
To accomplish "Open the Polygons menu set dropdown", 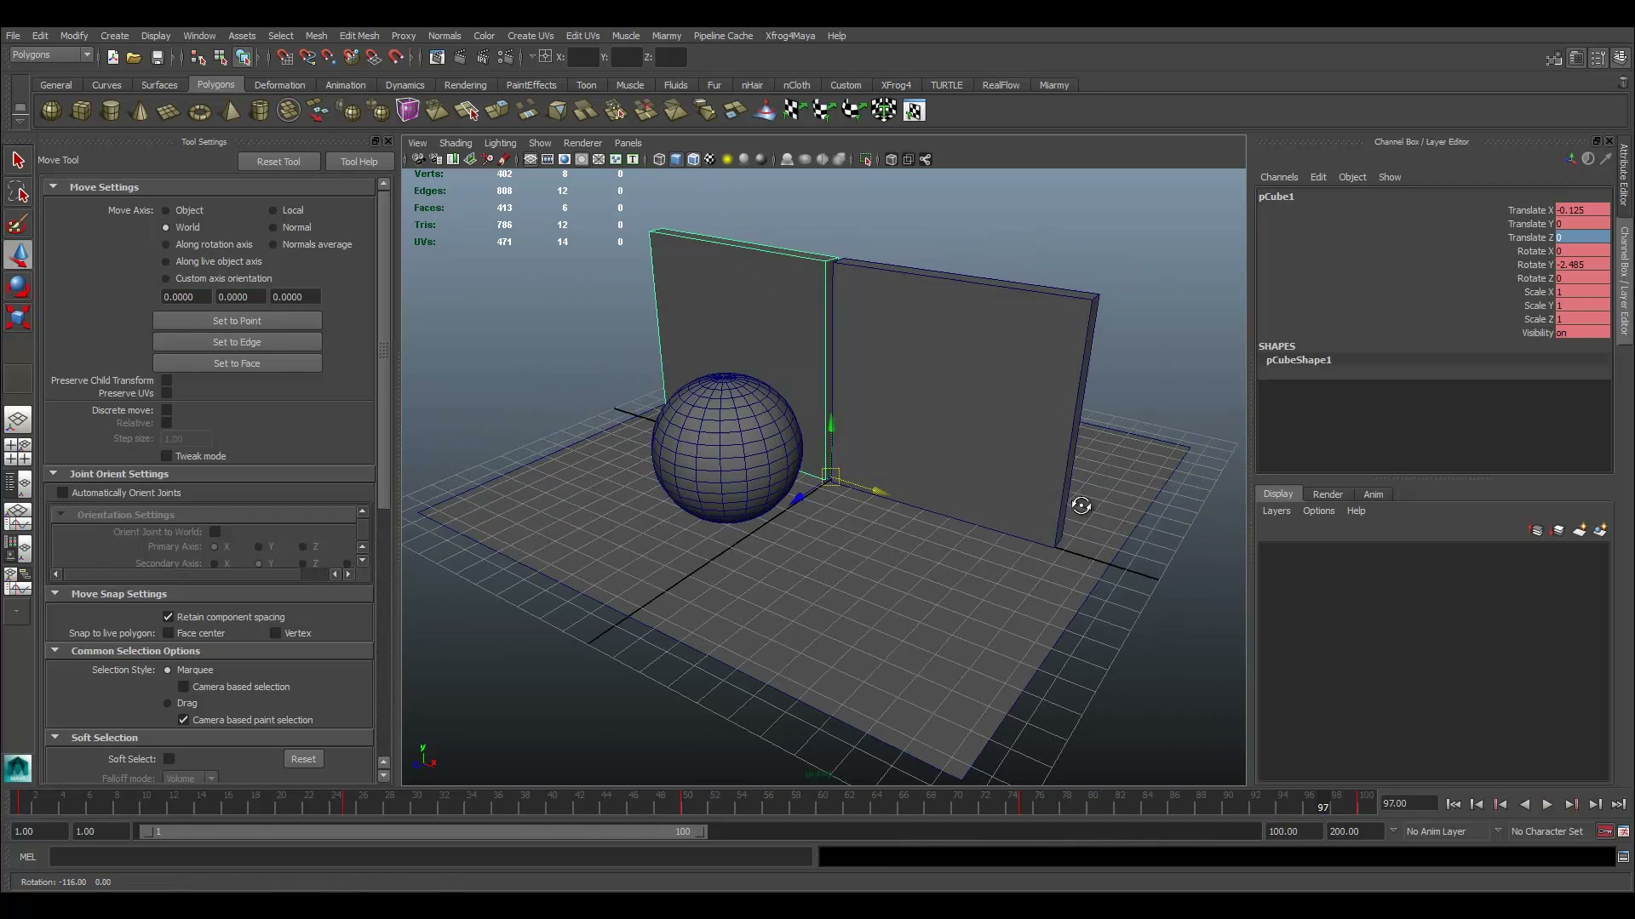I will (51, 55).
